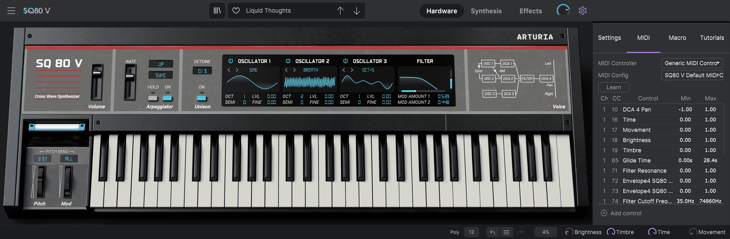The width and height of the screenshot is (730, 239).
Task: Select the Filter Resonance MIDI row
Action: pos(661,170)
